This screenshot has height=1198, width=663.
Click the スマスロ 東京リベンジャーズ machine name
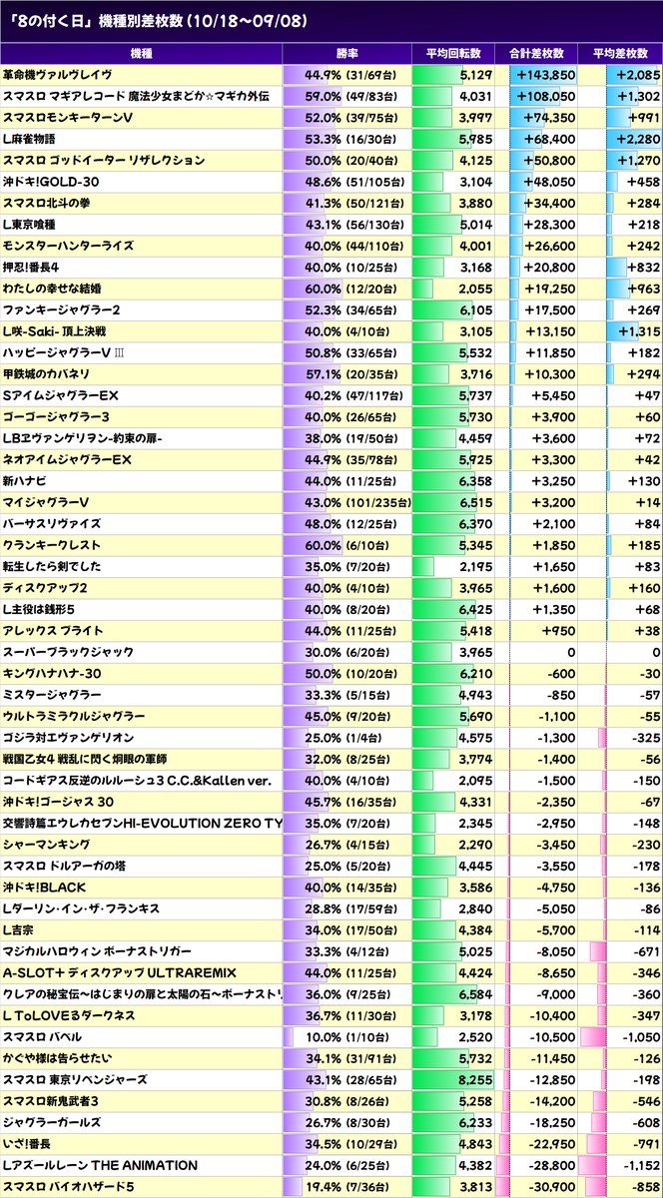[x=75, y=1079]
